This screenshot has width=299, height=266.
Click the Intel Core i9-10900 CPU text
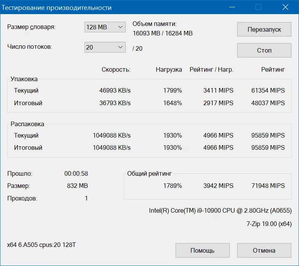[220, 210]
